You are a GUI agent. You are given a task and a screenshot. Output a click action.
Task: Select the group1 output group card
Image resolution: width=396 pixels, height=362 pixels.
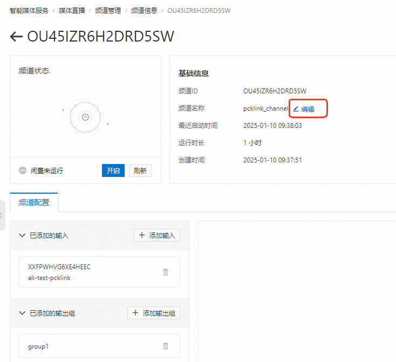pyautogui.click(x=99, y=346)
